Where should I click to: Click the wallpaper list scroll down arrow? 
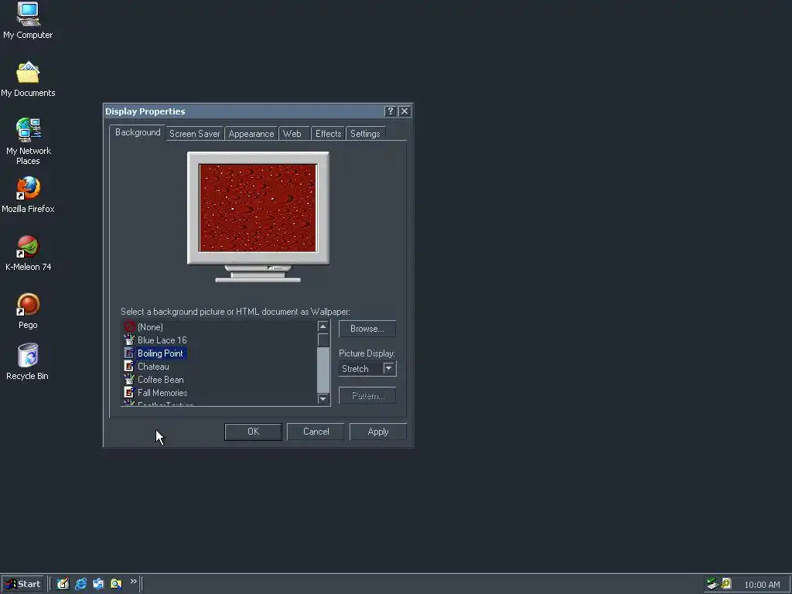click(323, 399)
